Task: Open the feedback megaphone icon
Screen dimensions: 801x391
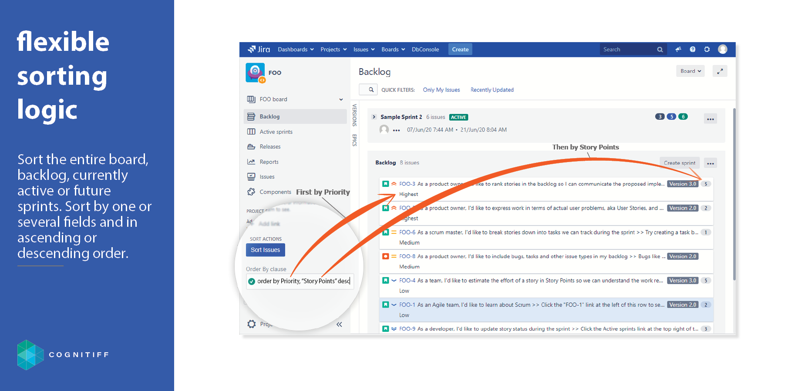Action: click(678, 50)
